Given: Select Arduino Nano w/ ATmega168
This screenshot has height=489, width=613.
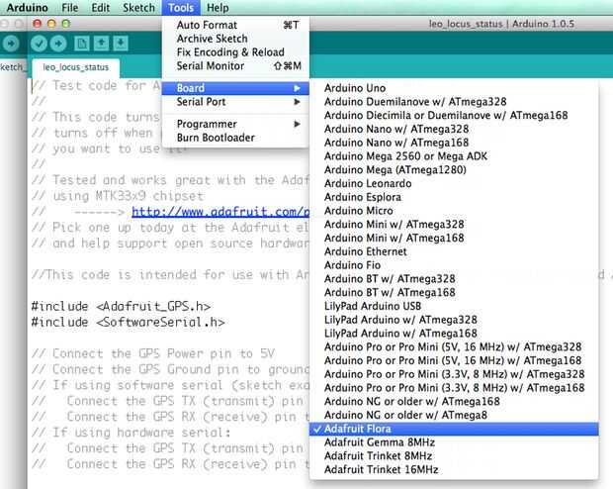Looking at the screenshot, I should (x=454, y=143).
